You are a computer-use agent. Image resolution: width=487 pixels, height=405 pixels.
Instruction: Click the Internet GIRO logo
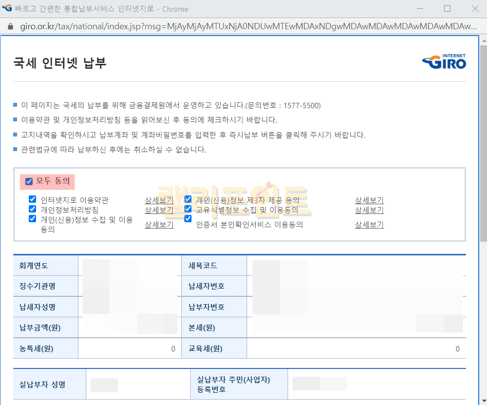pos(444,61)
